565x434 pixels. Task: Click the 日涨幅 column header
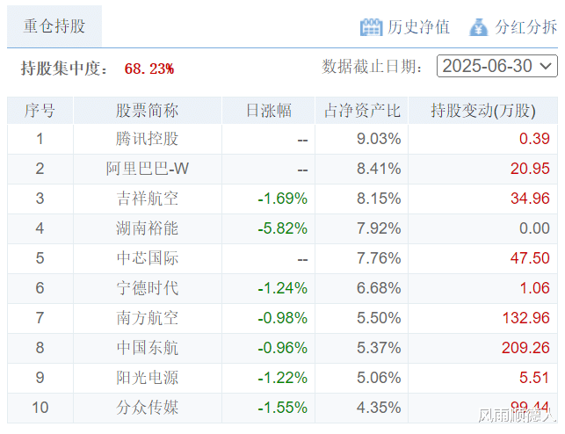pos(269,110)
